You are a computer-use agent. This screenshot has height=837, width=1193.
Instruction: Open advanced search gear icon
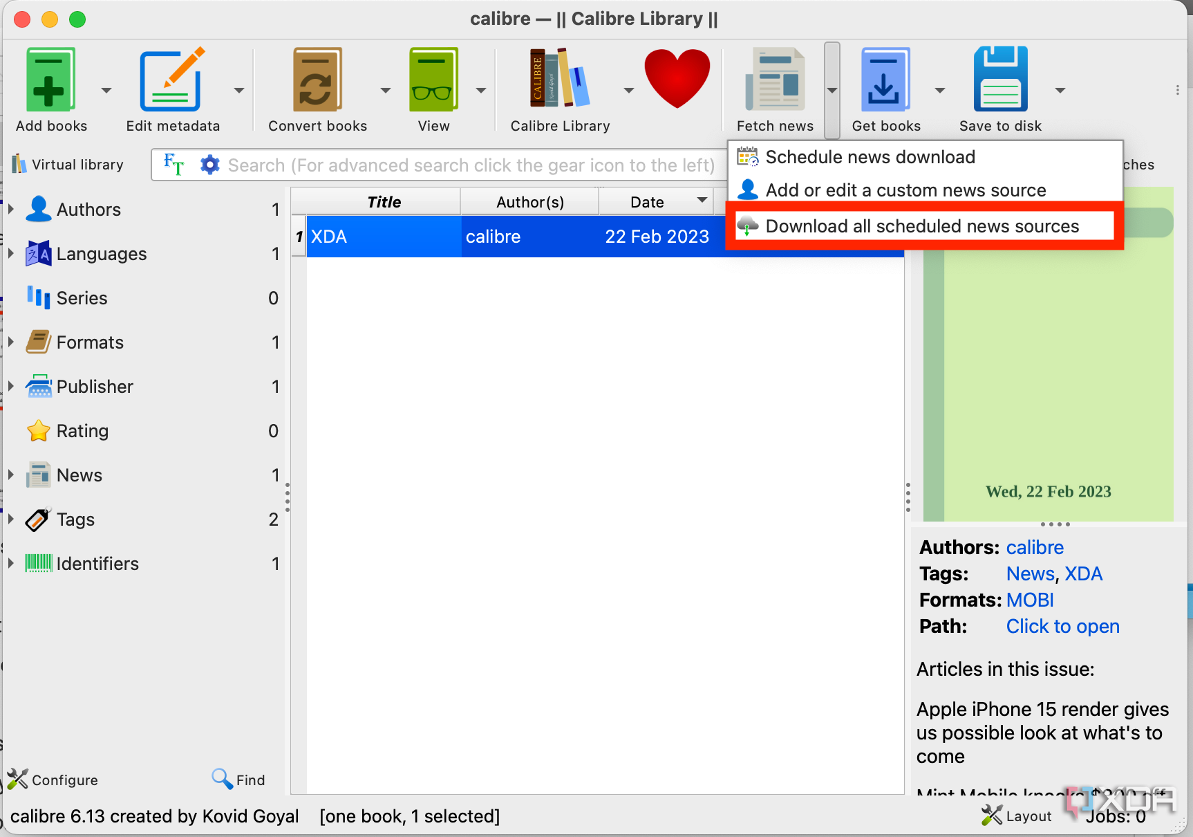pyautogui.click(x=209, y=165)
